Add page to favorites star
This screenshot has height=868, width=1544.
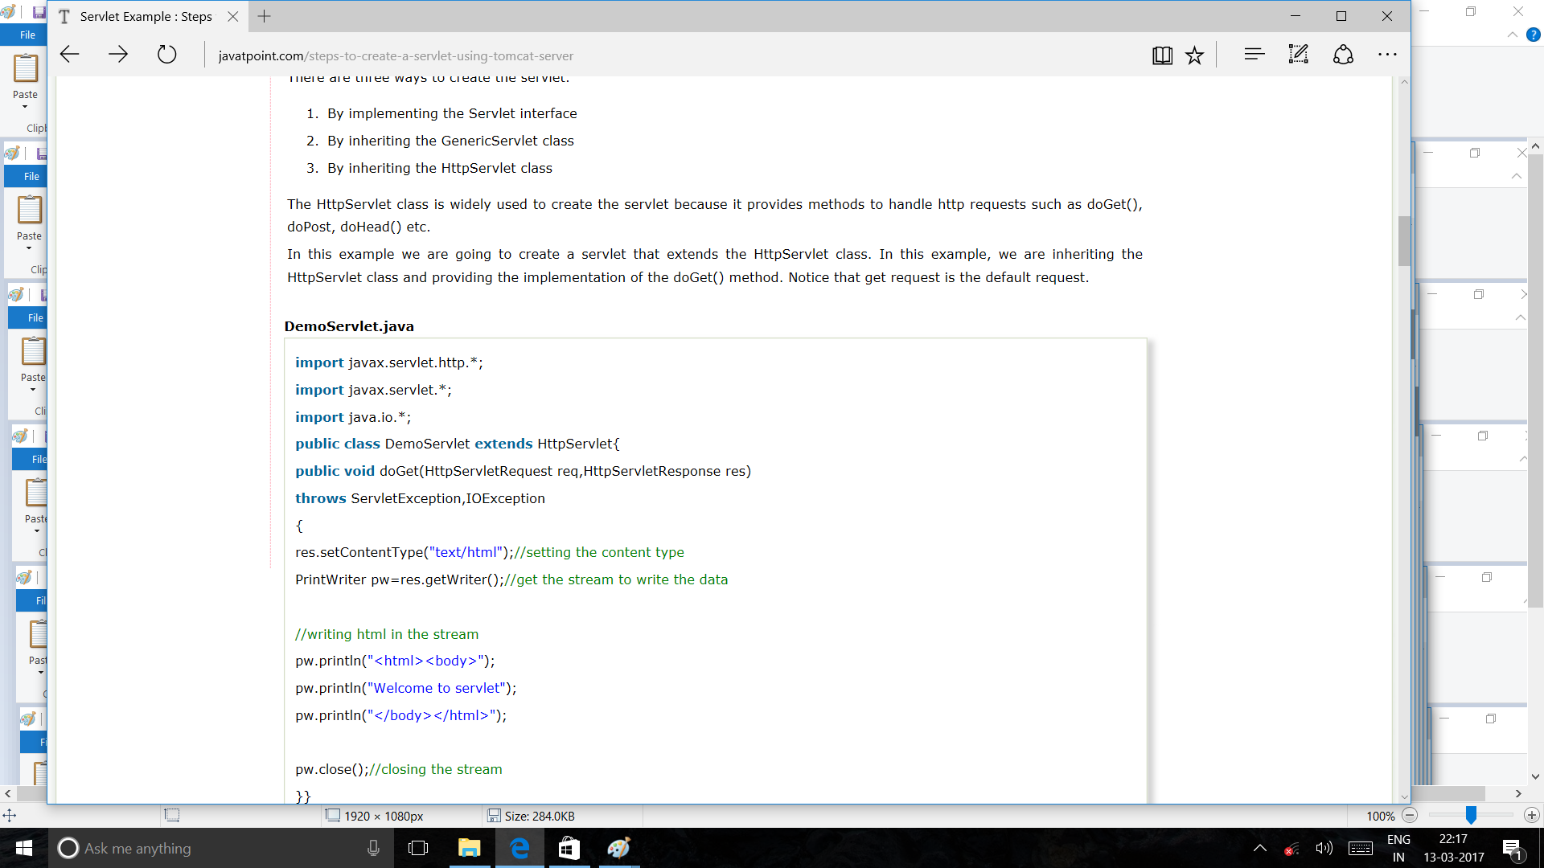pyautogui.click(x=1195, y=55)
